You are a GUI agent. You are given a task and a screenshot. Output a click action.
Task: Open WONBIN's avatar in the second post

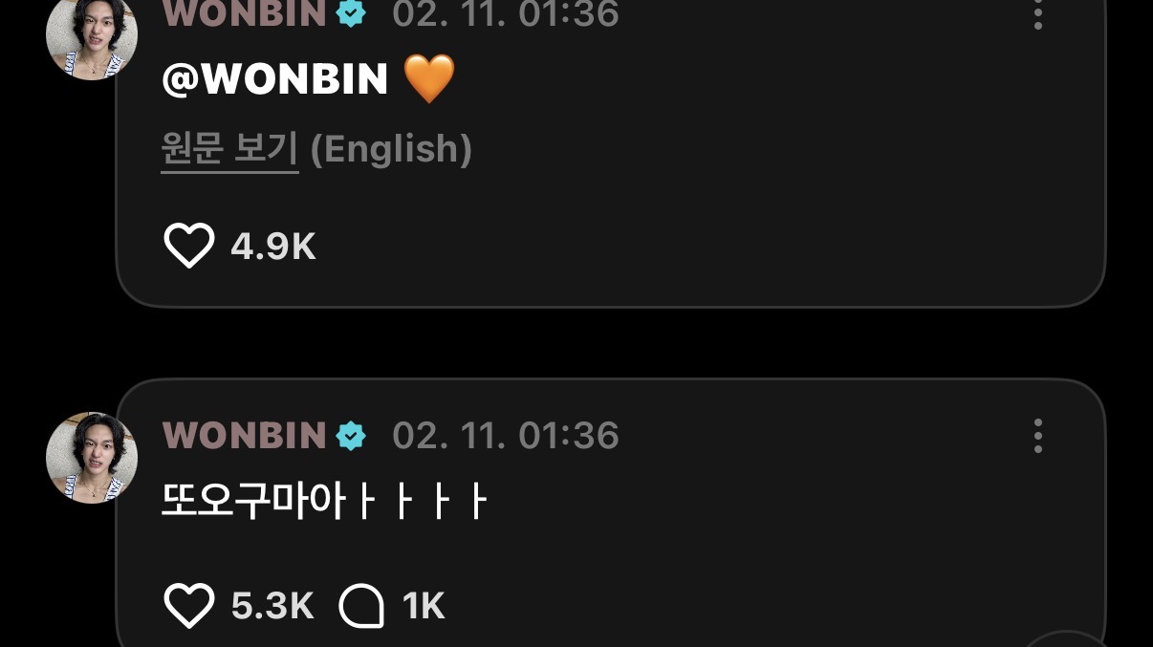(92, 458)
